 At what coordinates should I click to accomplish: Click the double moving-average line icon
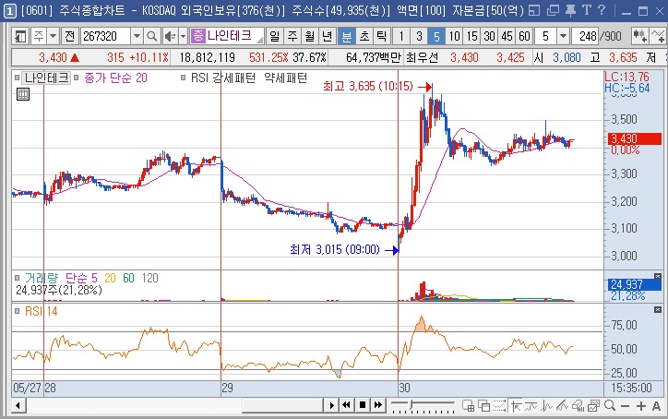click(531, 406)
